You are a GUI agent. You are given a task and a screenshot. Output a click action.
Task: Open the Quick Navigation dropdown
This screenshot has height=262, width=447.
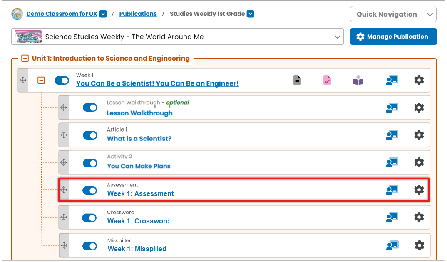click(x=393, y=14)
